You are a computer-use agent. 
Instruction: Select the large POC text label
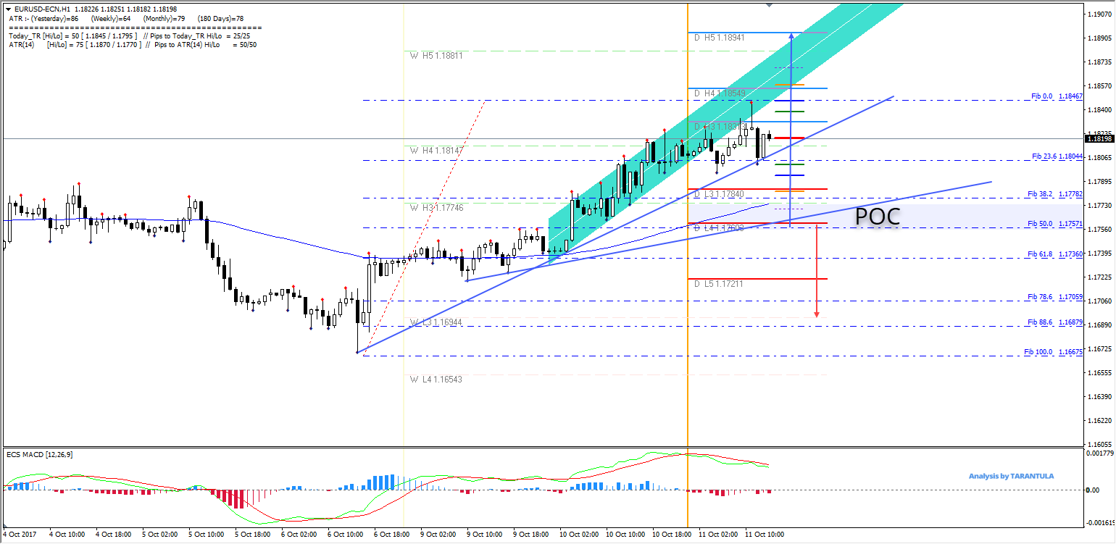[877, 217]
